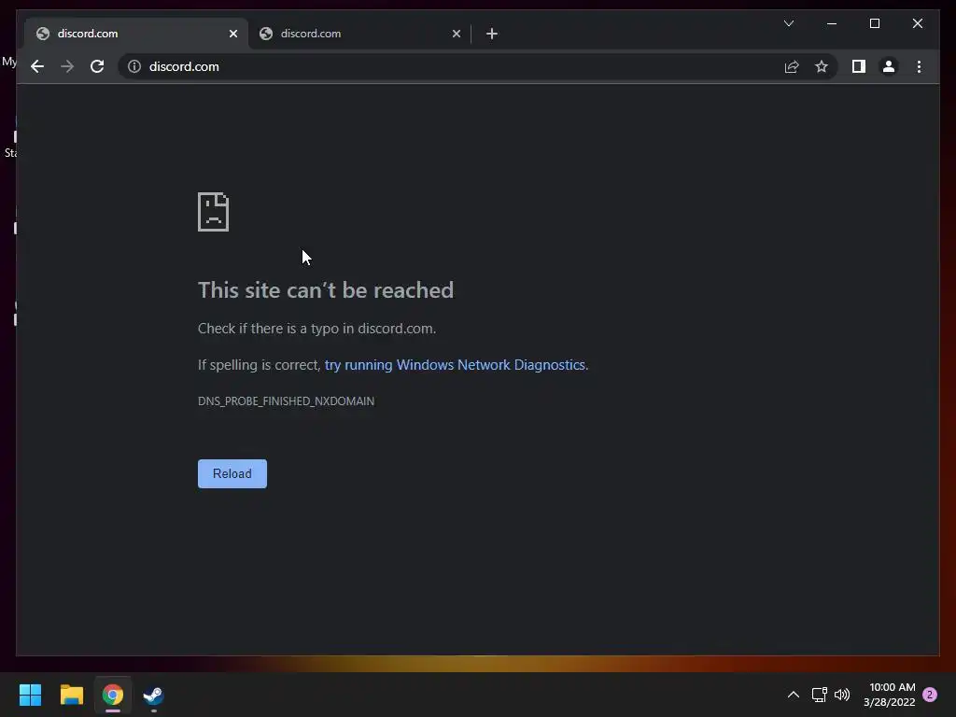956x717 pixels.
Task: Open the Windows Start menu
Action: [31, 695]
